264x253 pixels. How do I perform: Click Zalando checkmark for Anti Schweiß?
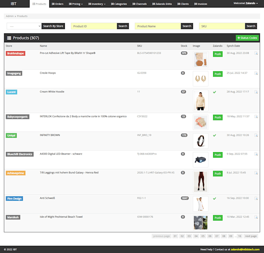[214, 198]
